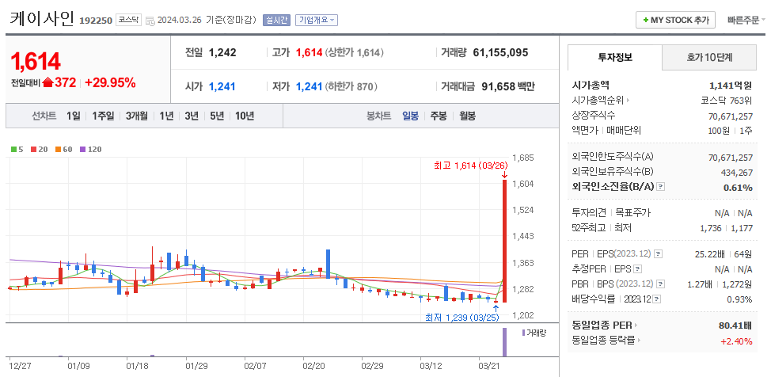Click the help icon next to 외국인소진율(B/A)
The height and width of the screenshot is (377, 771).
(661, 187)
